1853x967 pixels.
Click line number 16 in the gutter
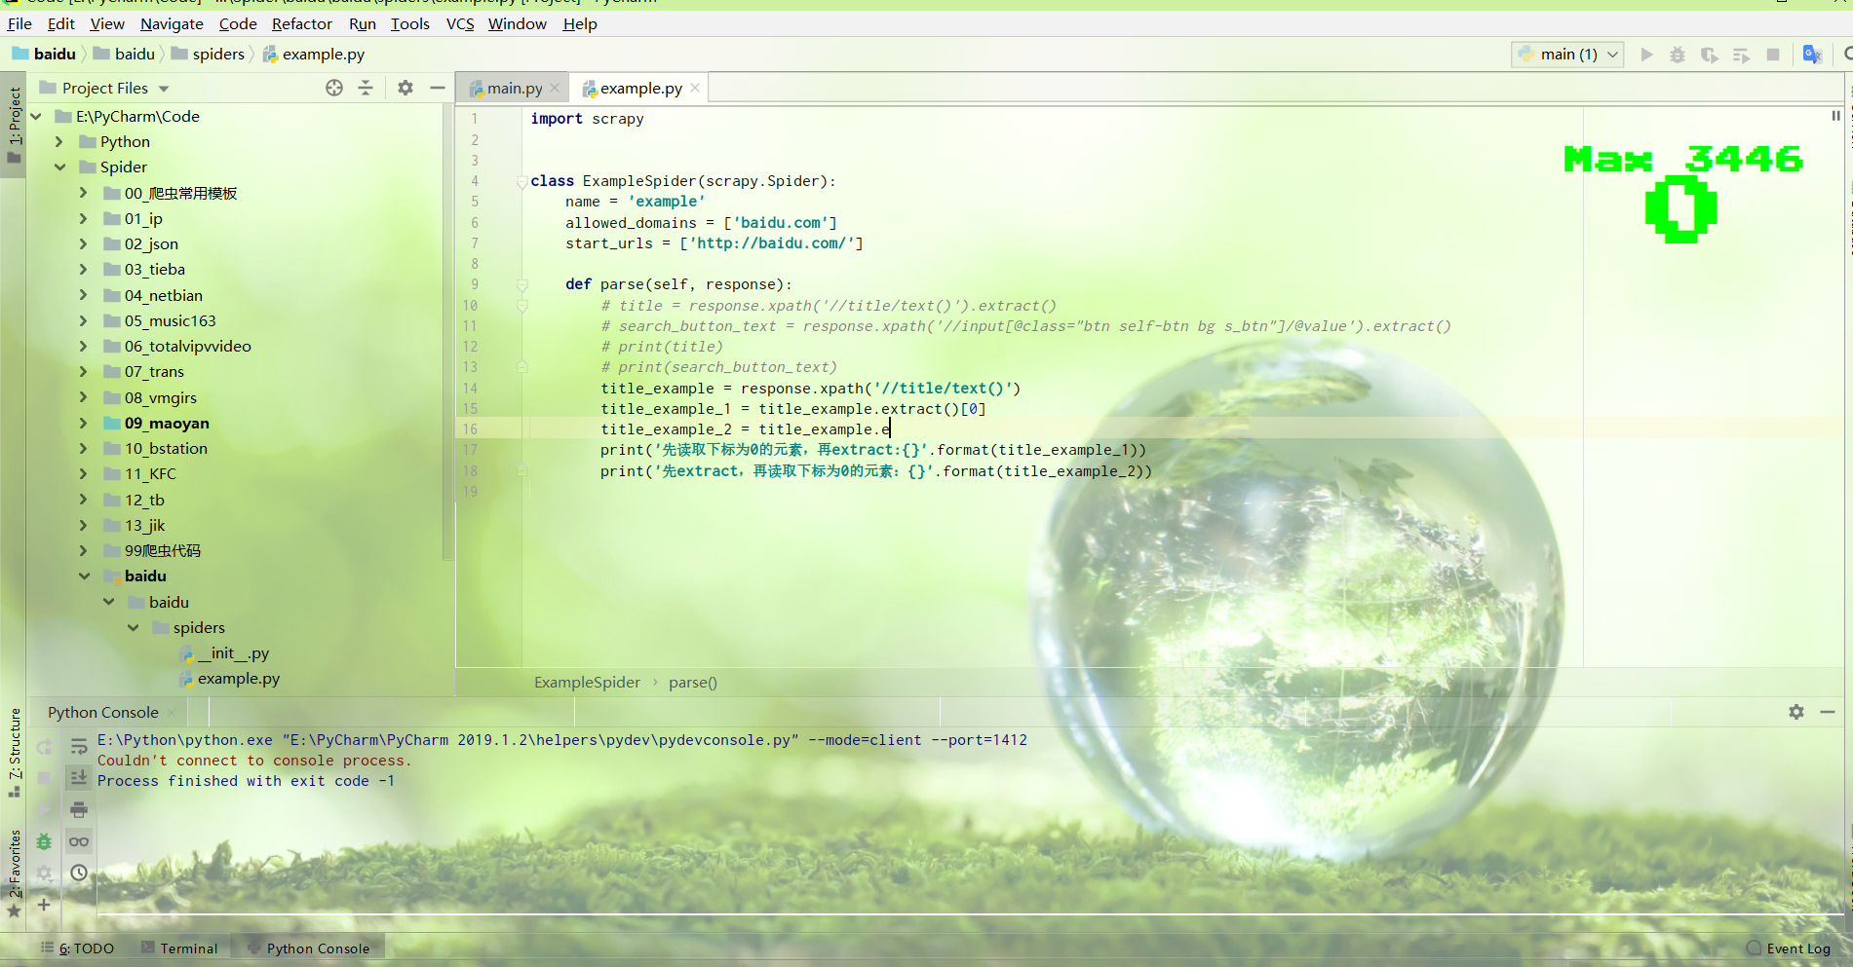[471, 429]
